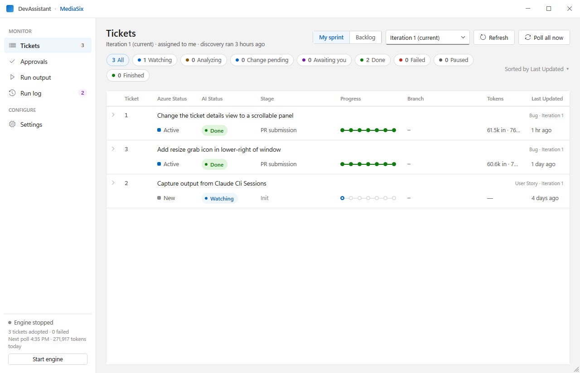
Task: Click the '61.5k in' tokens value
Action: point(504,130)
